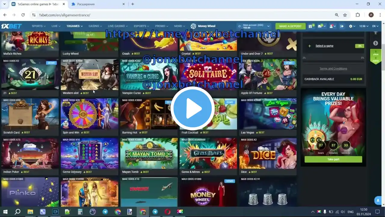Open the Scratch Card game thumbnail
The width and height of the screenshot is (385, 217).
30,114
